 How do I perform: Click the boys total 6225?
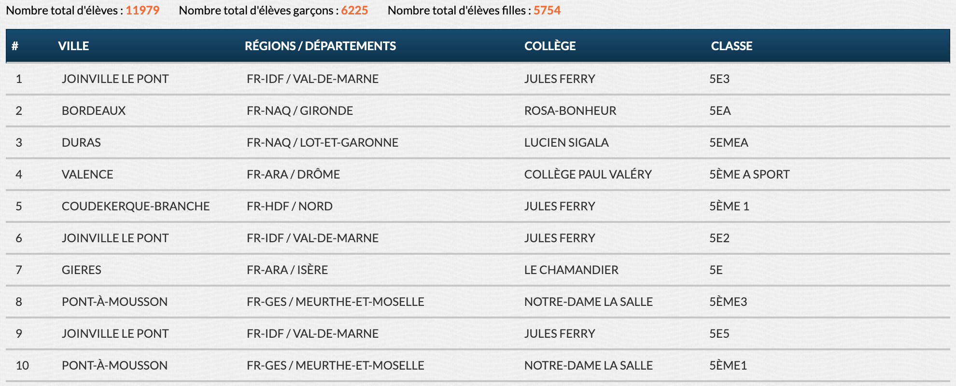pos(354,10)
